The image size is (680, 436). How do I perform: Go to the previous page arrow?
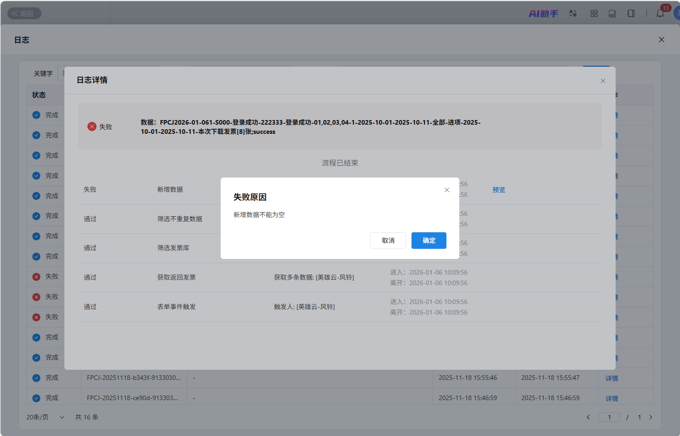(x=588, y=417)
